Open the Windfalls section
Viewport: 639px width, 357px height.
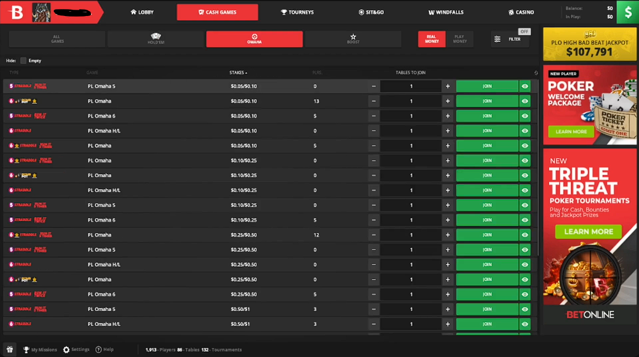446,12
